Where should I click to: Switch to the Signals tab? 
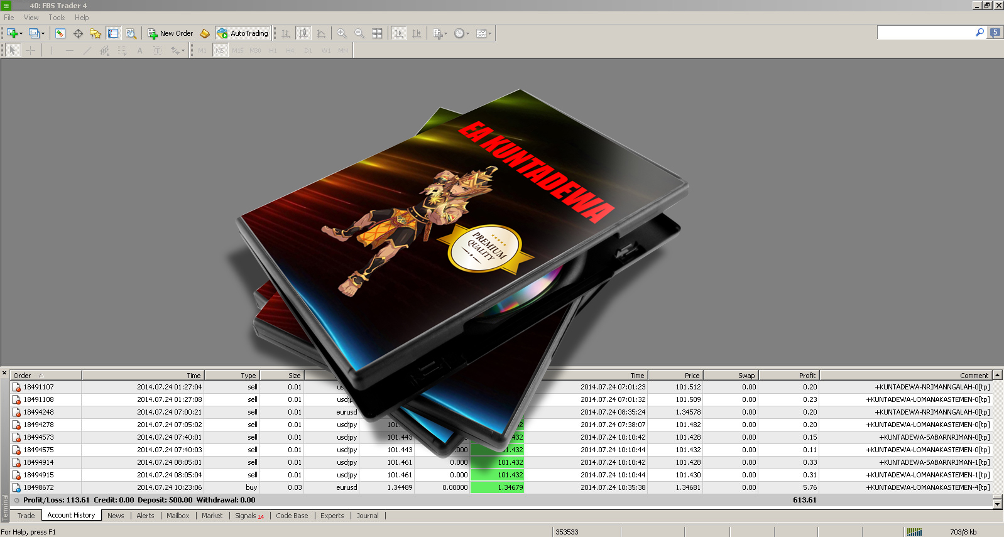pos(249,516)
